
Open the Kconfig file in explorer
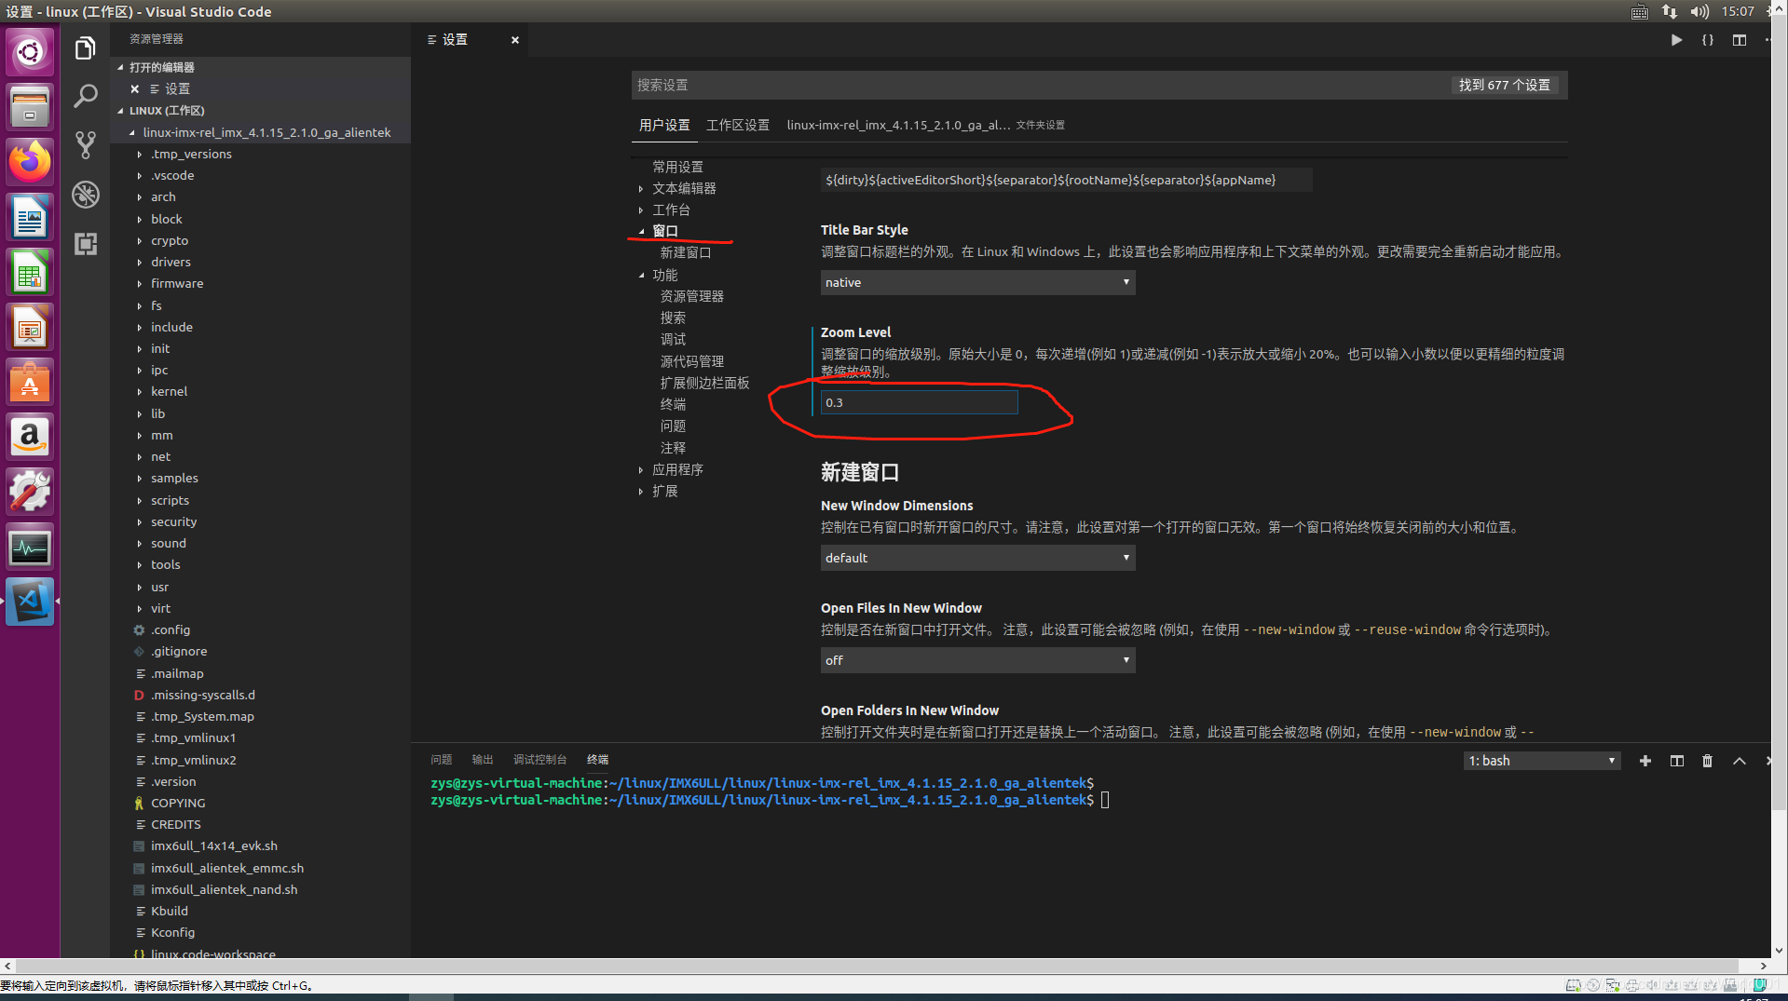(172, 932)
